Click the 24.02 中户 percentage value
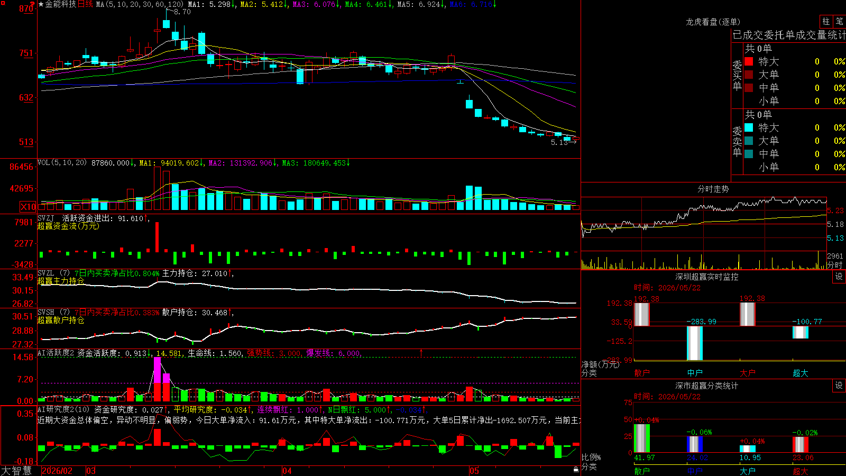 [697, 457]
